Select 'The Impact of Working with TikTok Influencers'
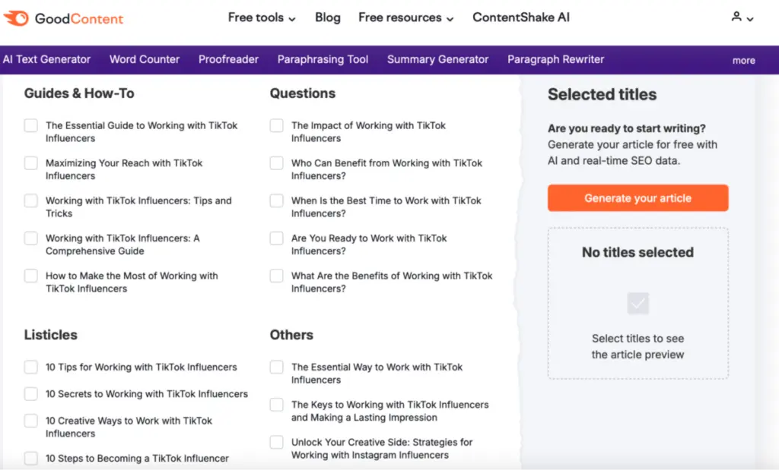 (x=276, y=126)
